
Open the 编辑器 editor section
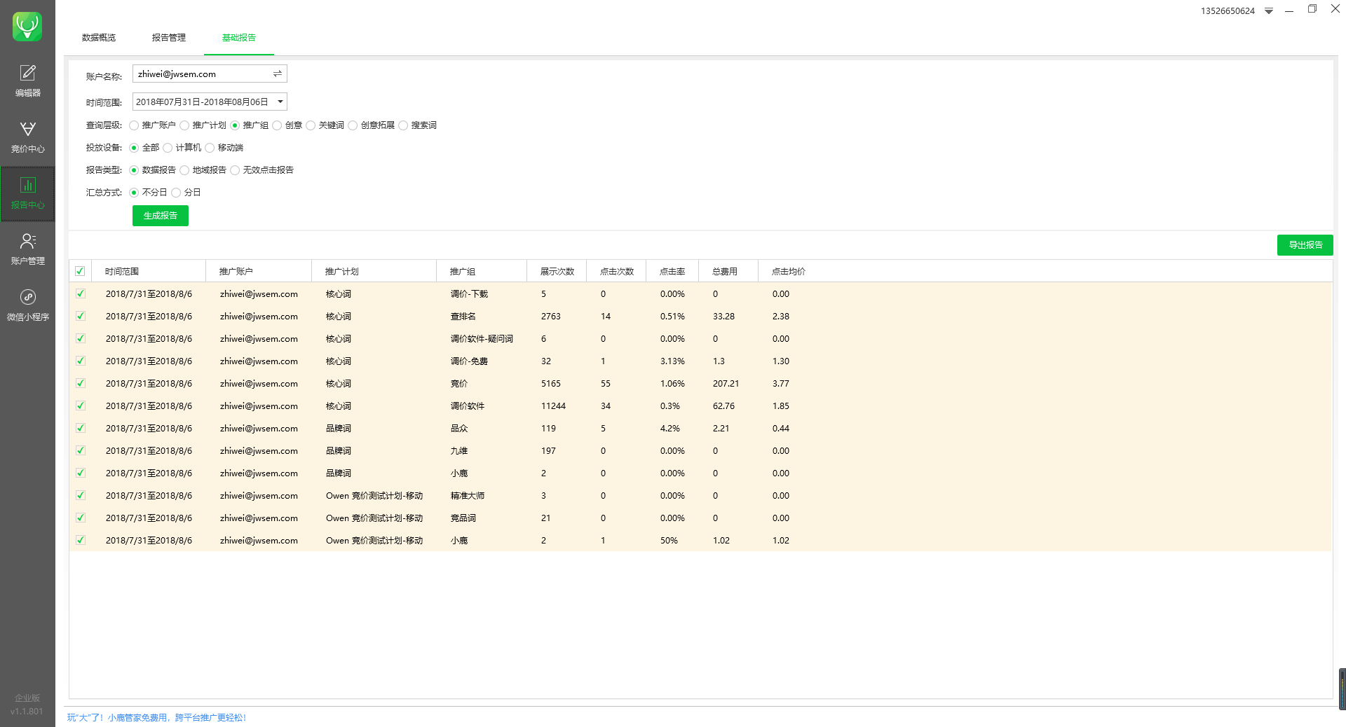pyautogui.click(x=27, y=81)
